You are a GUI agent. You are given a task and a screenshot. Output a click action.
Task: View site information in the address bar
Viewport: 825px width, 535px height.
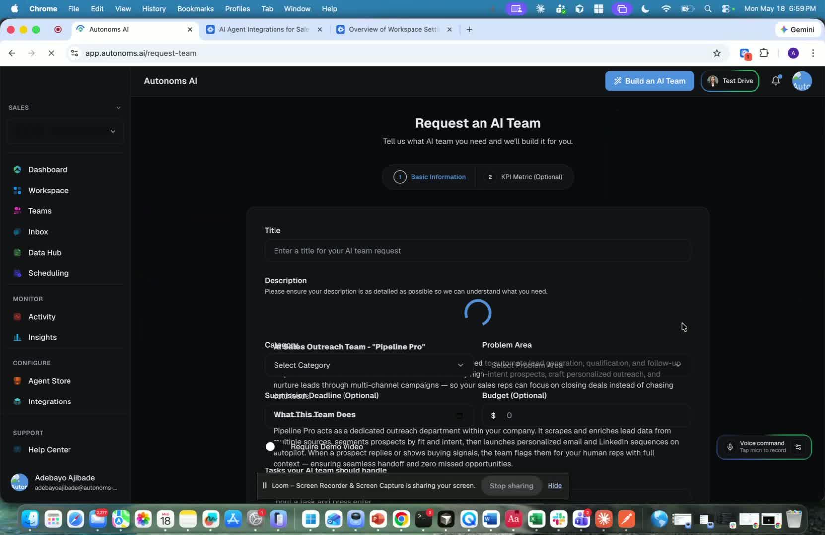click(74, 53)
